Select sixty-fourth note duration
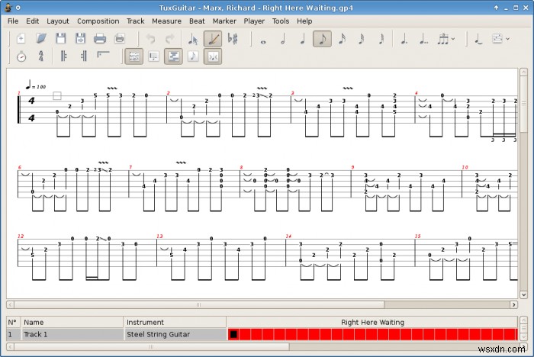Image resolution: width=534 pixels, height=357 pixels. [x=381, y=39]
